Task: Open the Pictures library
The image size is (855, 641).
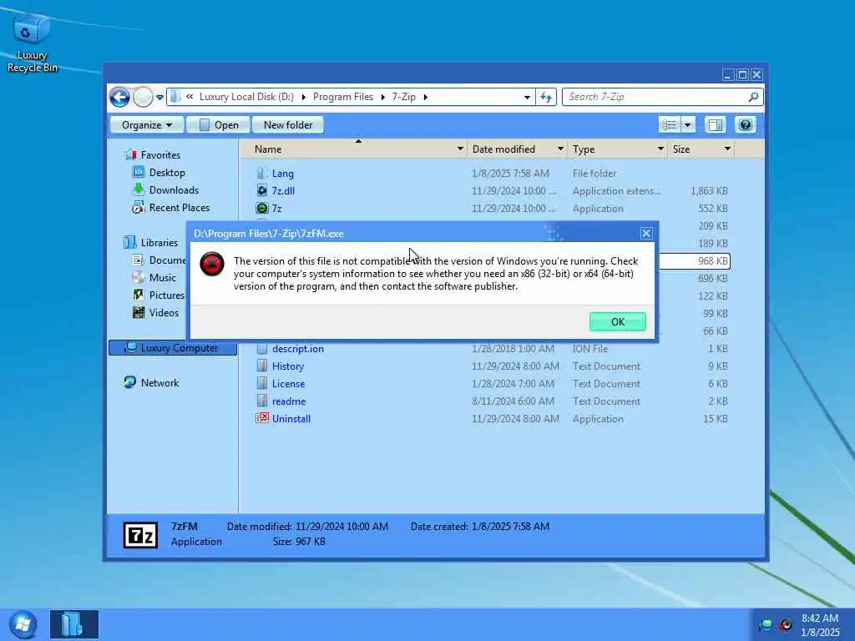Action: 167,295
